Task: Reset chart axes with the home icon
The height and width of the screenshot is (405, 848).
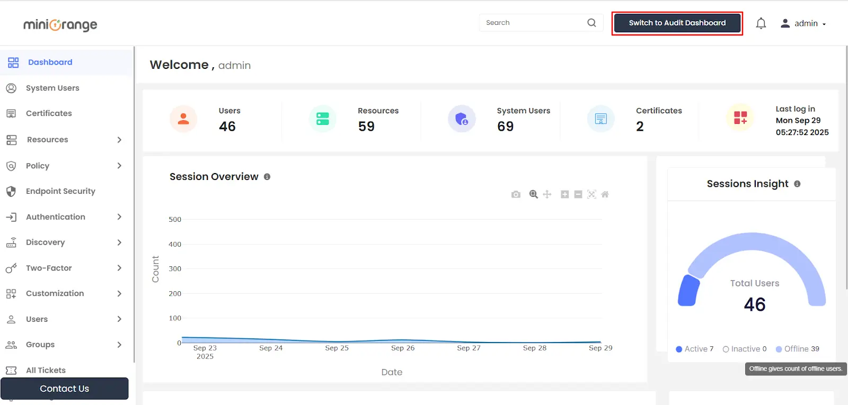Action: coord(605,194)
